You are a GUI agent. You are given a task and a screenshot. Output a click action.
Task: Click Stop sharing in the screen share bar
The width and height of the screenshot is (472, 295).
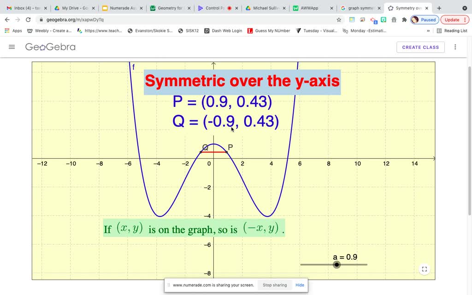click(x=274, y=285)
